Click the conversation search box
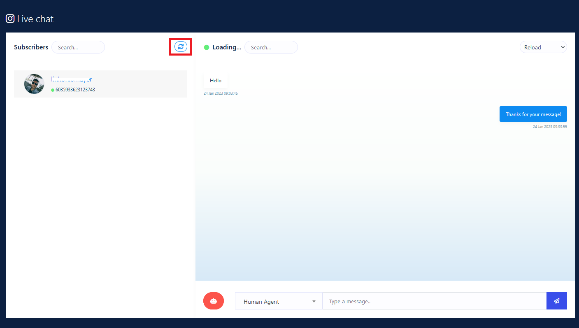The image size is (579, 328). (x=271, y=47)
